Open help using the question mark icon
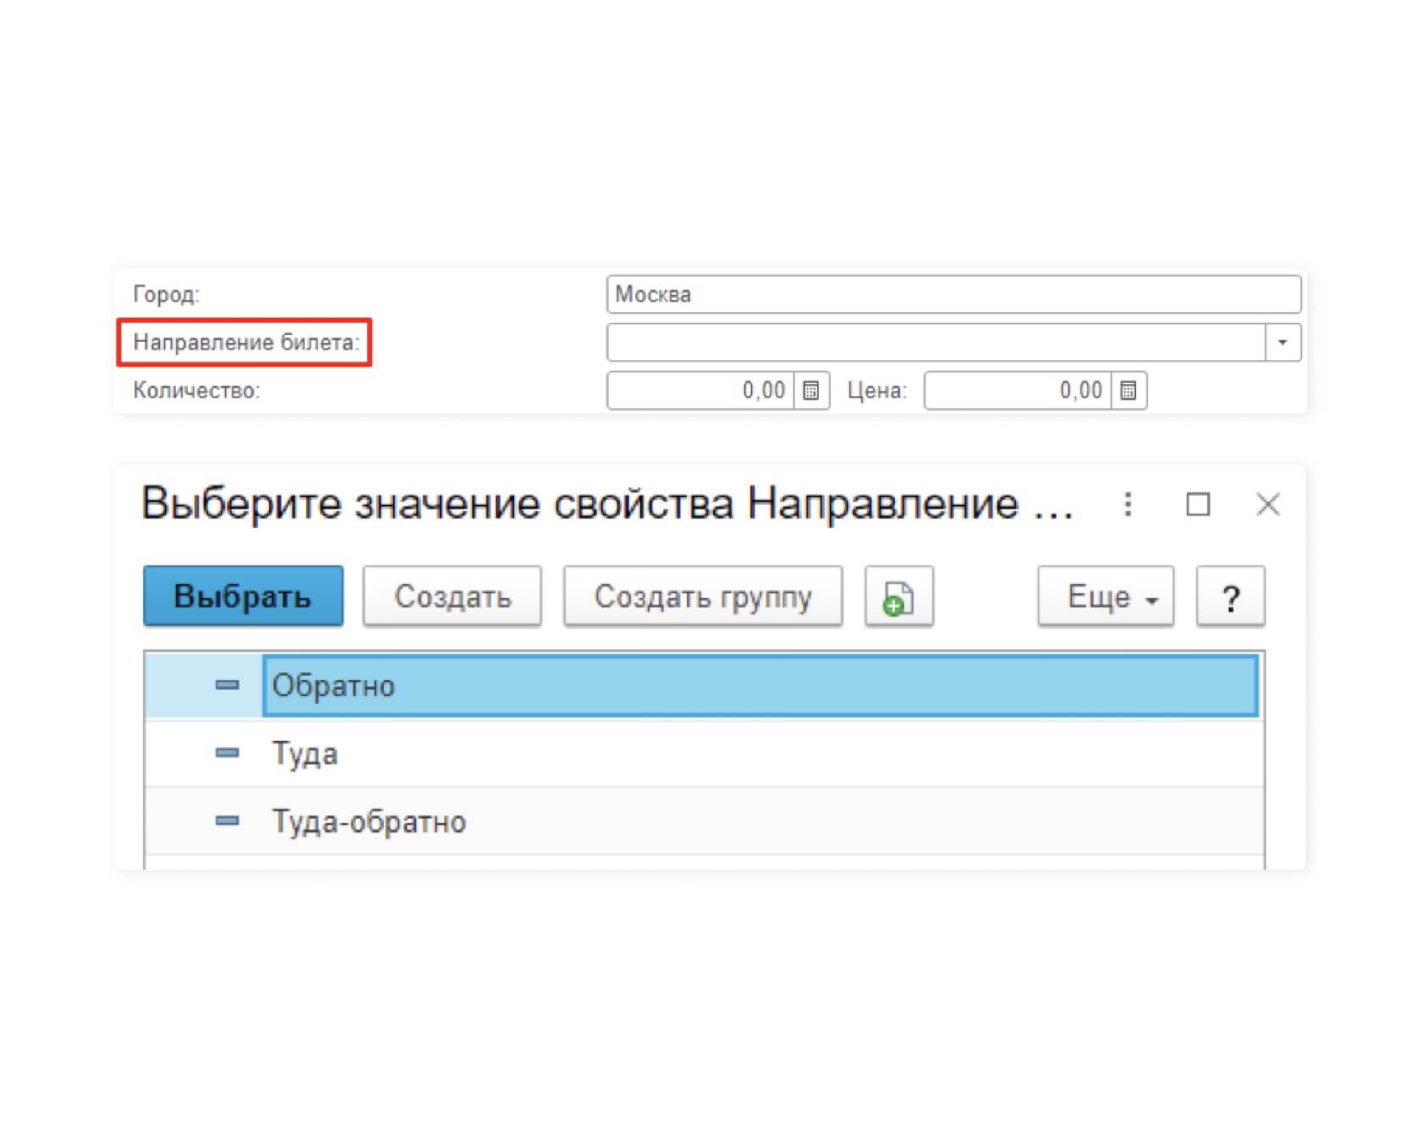The height and width of the screenshot is (1137, 1421). (x=1231, y=596)
